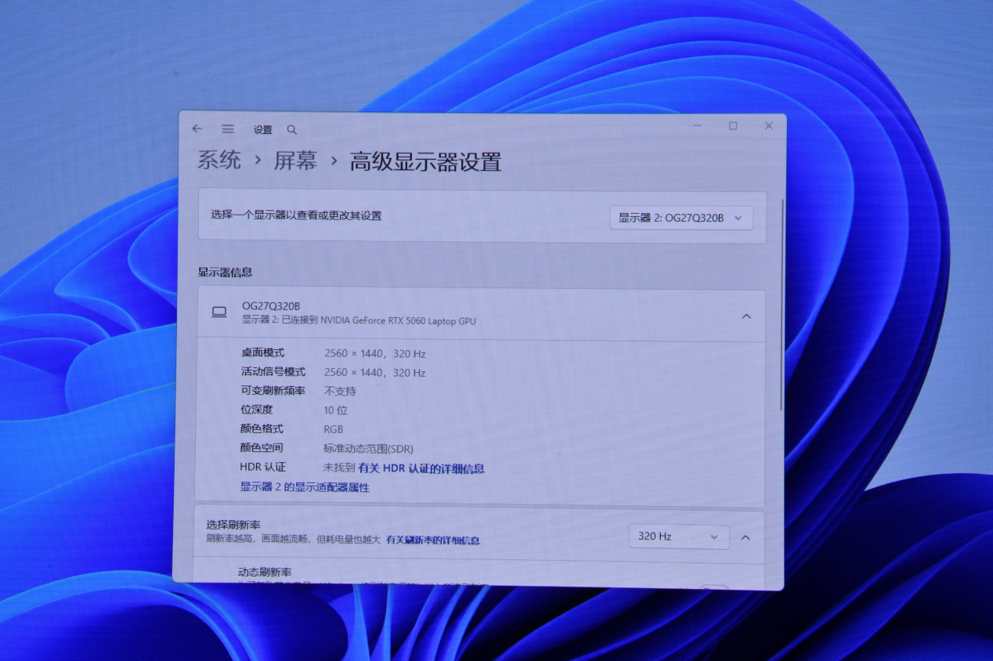993x661 pixels.
Task: Click the 桌面模式 row label
Action: (x=262, y=352)
